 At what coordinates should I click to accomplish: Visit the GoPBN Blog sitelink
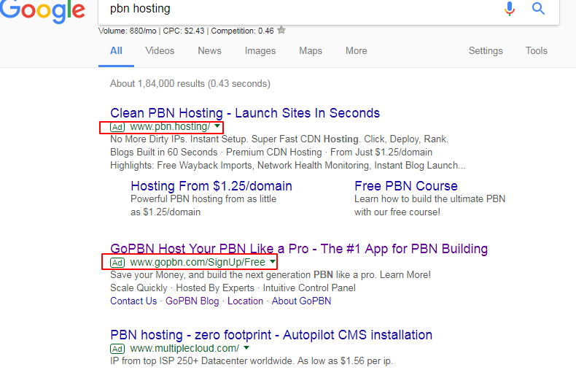192,301
